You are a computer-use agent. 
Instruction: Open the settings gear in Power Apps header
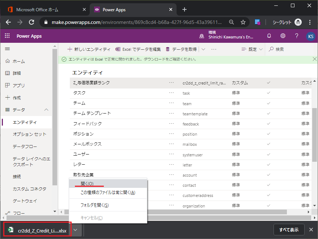[x=283, y=36]
